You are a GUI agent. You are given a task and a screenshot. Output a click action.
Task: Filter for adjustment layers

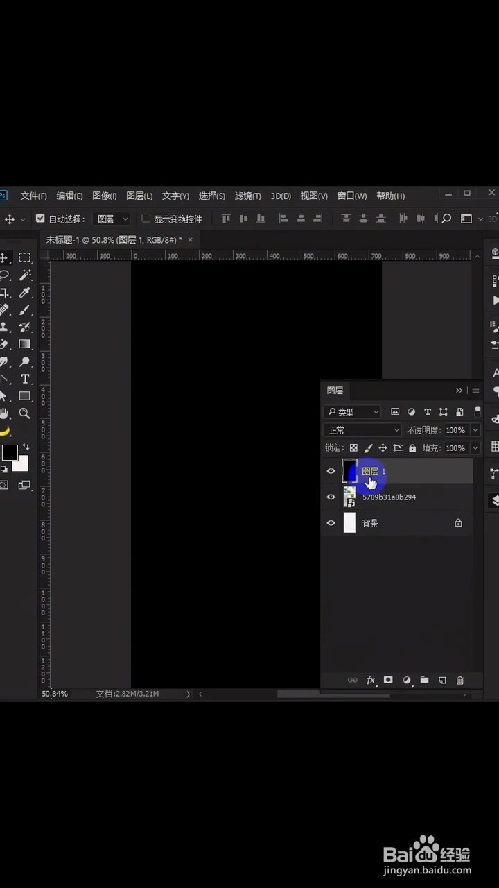(x=412, y=411)
